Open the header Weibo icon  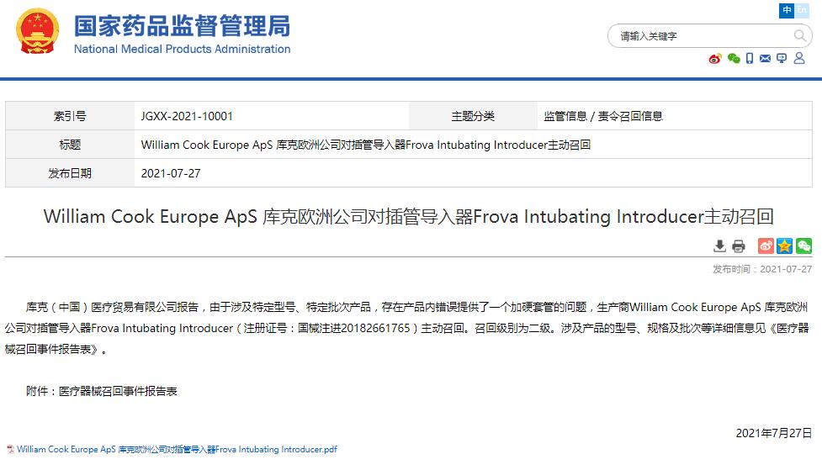[715, 58]
